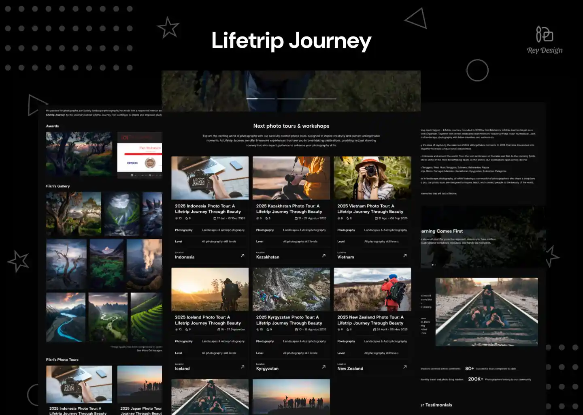This screenshot has height=415, width=583.
Task: Jump to the third hero carousel indicator
Action: tap(321, 98)
